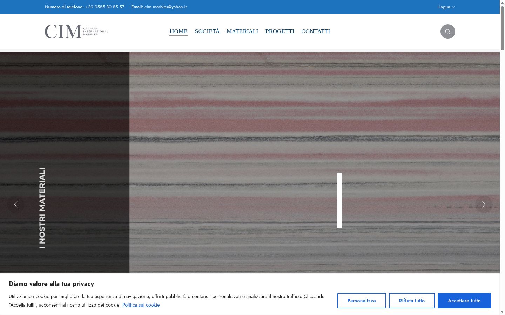
Task: Click the Diamo valore alla tua privacy heading
Action: click(51, 284)
